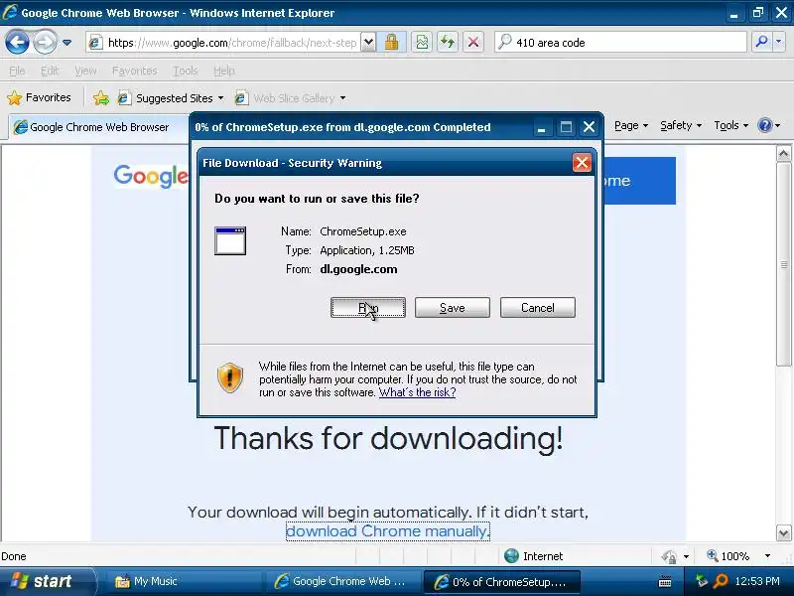
Task: Open the View menu
Action: pos(85,71)
